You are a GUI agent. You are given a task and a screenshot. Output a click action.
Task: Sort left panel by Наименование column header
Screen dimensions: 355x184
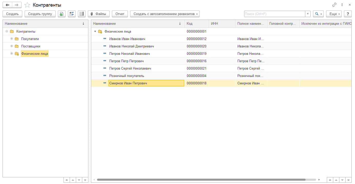click(45, 23)
